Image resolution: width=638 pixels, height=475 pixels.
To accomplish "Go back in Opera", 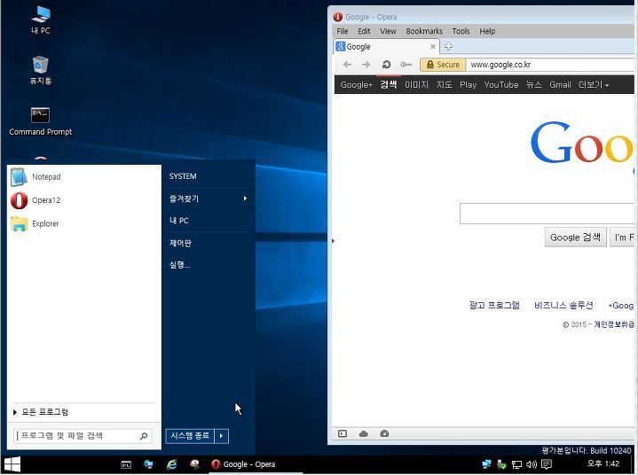I will coord(347,65).
